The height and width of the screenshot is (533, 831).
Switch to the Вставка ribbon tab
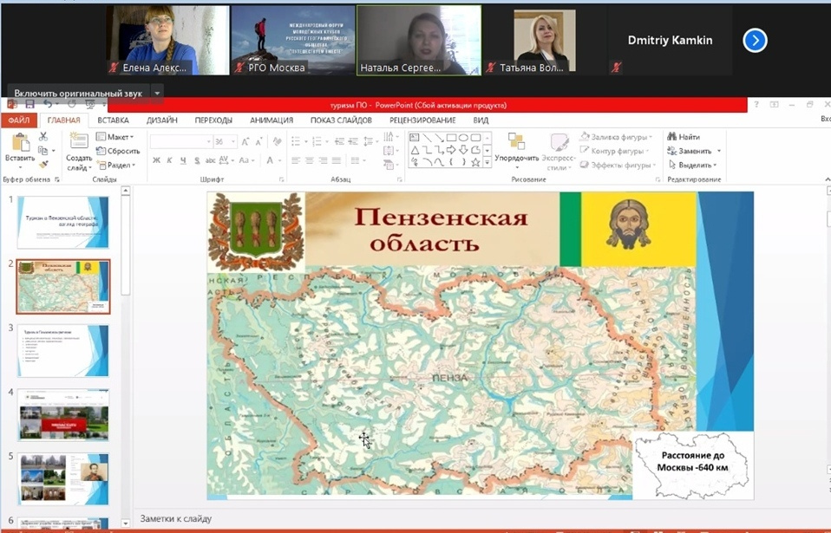pos(113,120)
